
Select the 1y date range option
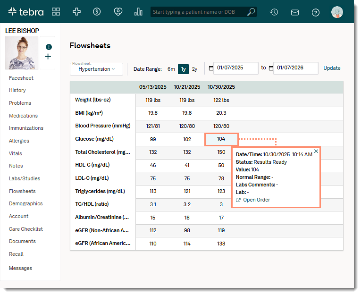[183, 69]
